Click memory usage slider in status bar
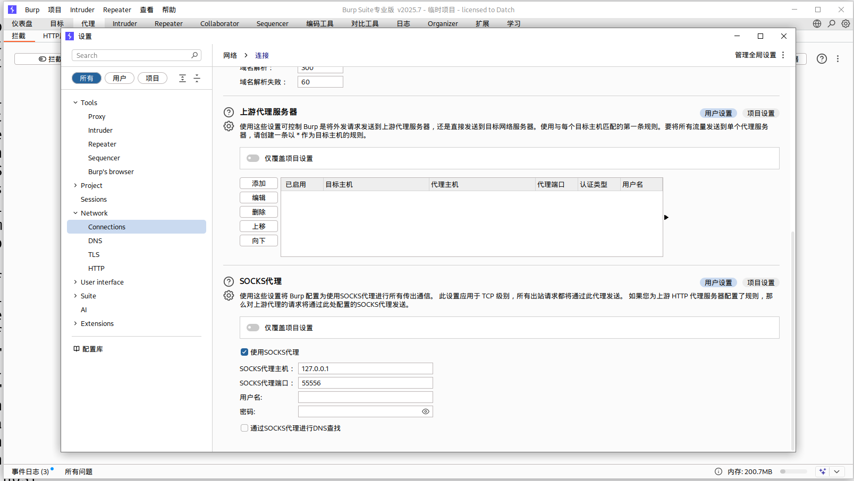Screen dimensions: 854x481 tap(793, 471)
